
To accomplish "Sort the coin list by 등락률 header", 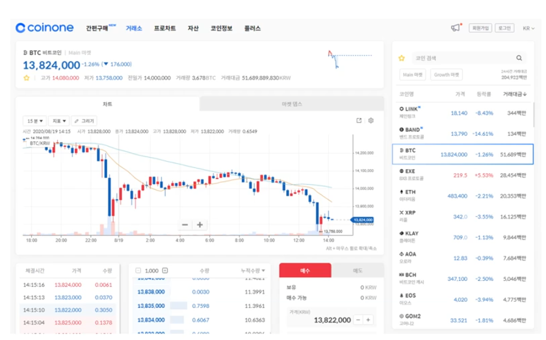I will (484, 94).
